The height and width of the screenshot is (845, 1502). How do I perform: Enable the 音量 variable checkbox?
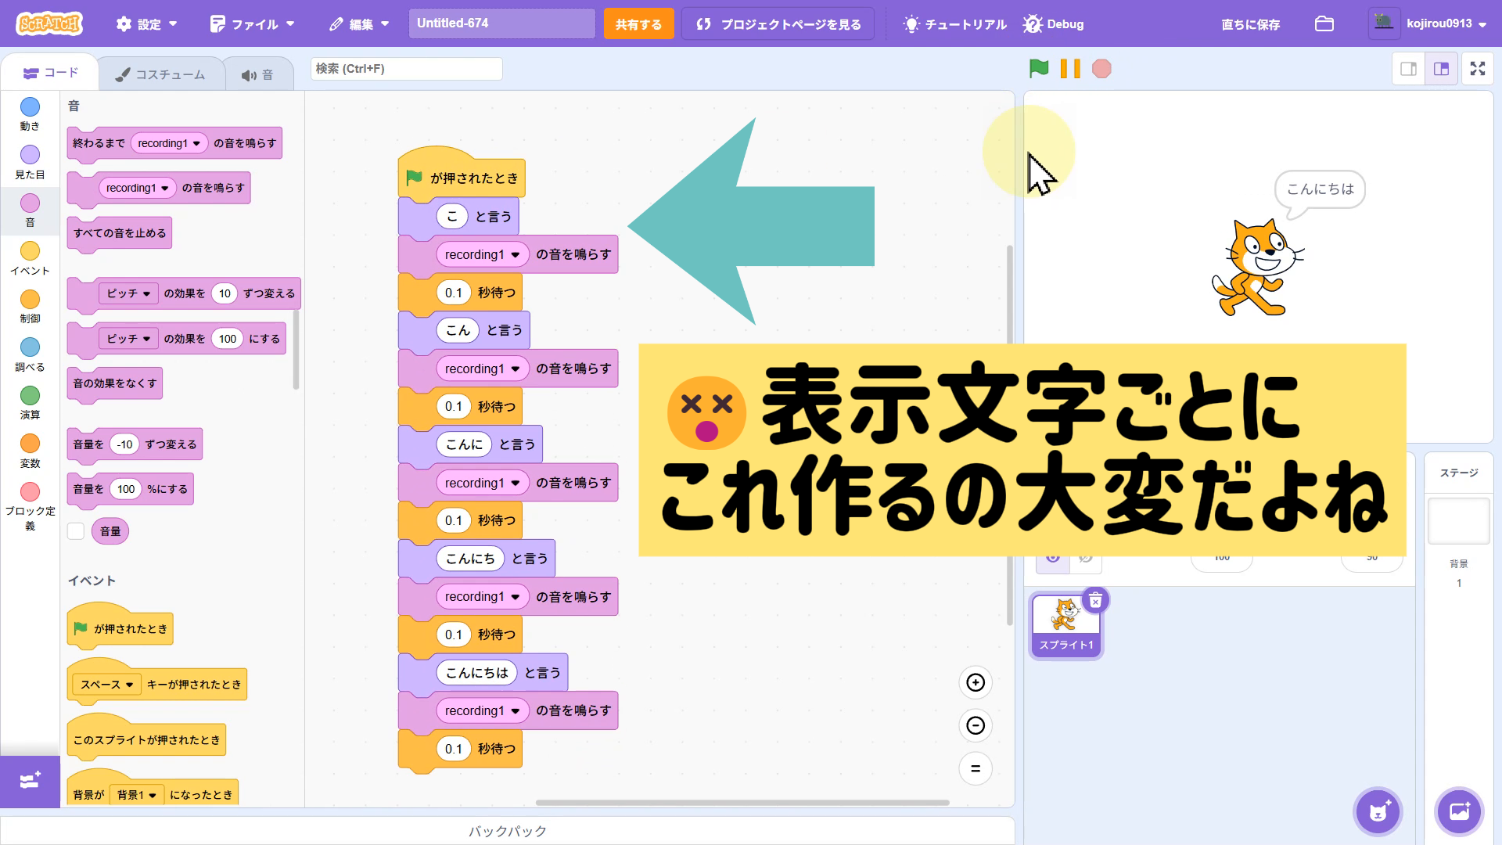(76, 531)
